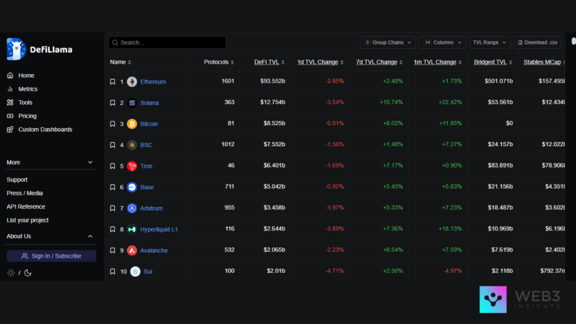576x324 pixels.
Task: Focus the chain Search field
Action: pos(168,43)
